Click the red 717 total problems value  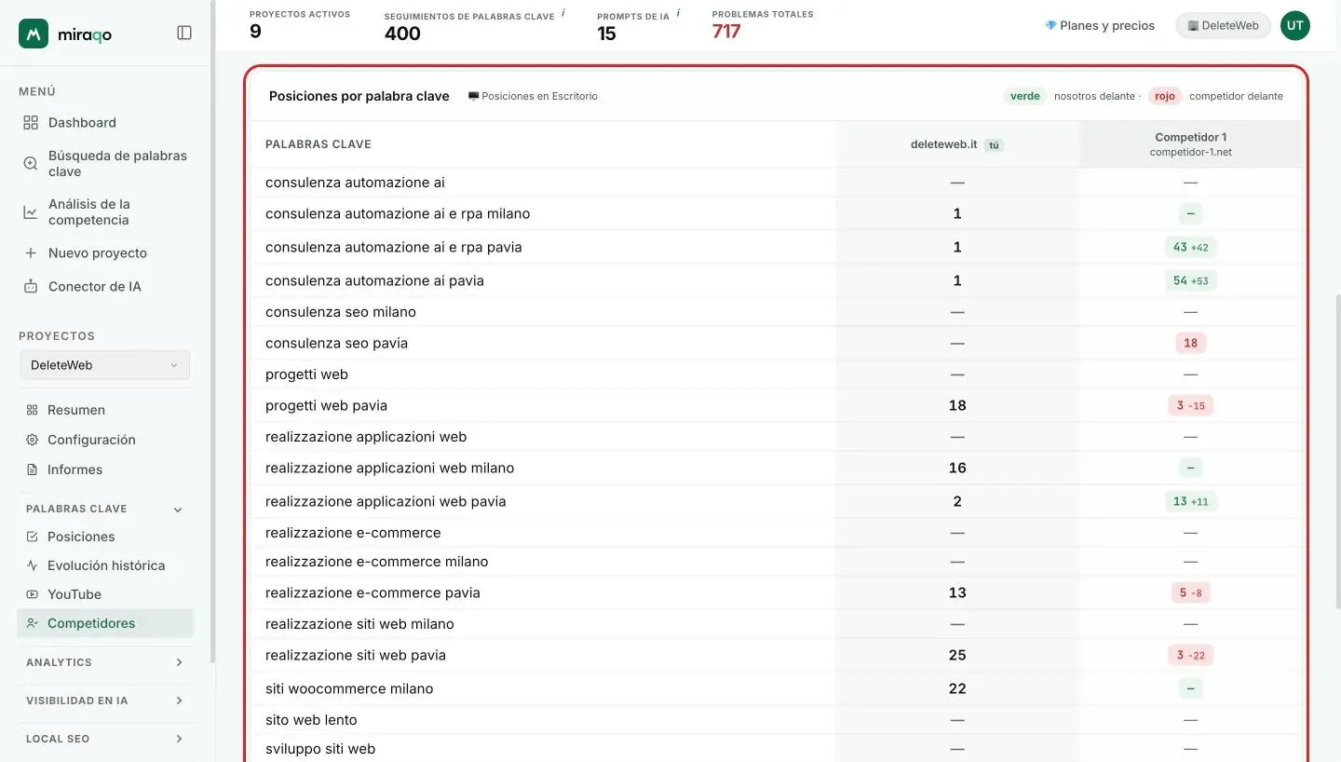(725, 32)
